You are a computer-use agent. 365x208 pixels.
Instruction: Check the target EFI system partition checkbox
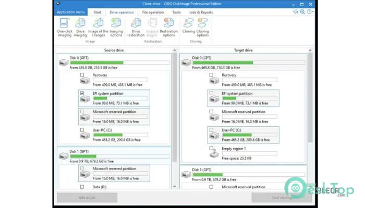click(x=211, y=93)
